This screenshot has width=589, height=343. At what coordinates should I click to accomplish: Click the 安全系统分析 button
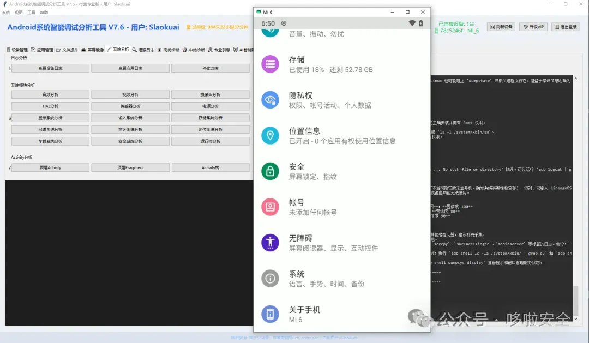click(x=130, y=141)
